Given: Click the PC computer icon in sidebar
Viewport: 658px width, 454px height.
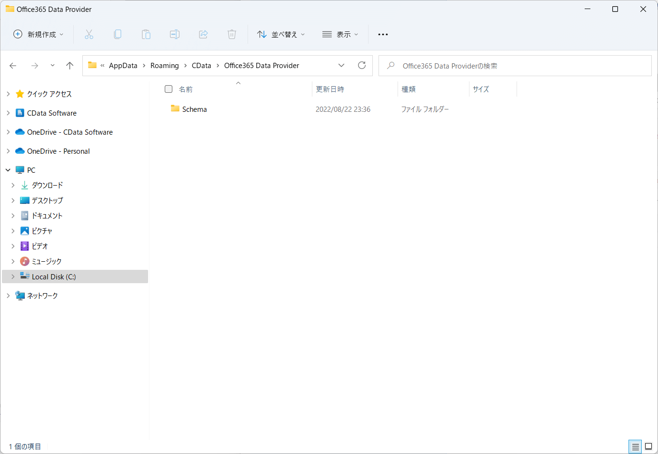Looking at the screenshot, I should pyautogui.click(x=20, y=170).
